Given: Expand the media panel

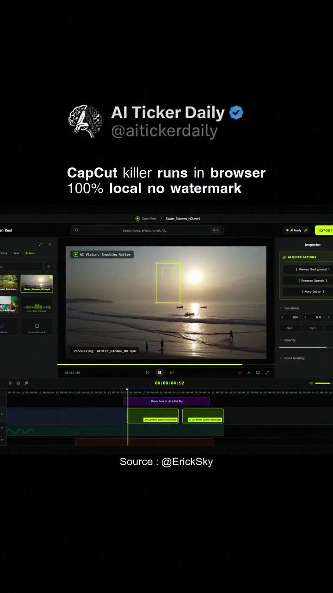Looking at the screenshot, I should click(x=41, y=245).
